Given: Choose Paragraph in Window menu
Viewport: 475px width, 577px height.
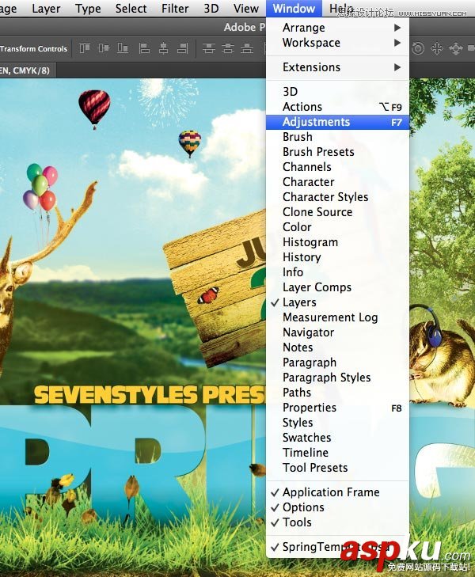Looking at the screenshot, I should click(x=337, y=363).
